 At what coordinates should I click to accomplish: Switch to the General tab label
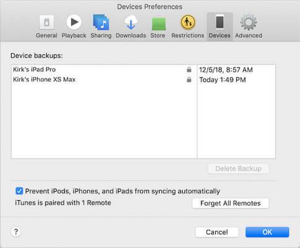point(46,35)
